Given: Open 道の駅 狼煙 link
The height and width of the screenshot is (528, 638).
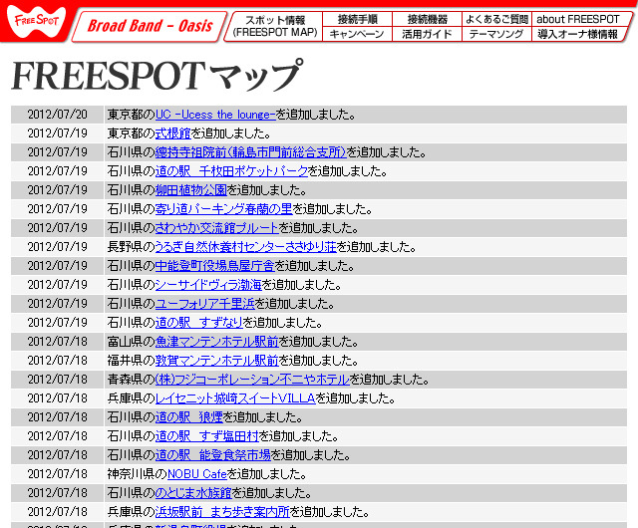Looking at the screenshot, I should 189,417.
